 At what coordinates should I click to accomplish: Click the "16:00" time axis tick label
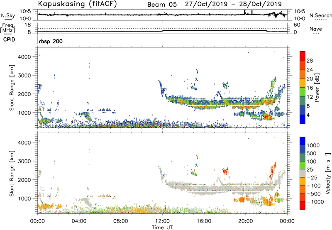[x=204, y=221]
